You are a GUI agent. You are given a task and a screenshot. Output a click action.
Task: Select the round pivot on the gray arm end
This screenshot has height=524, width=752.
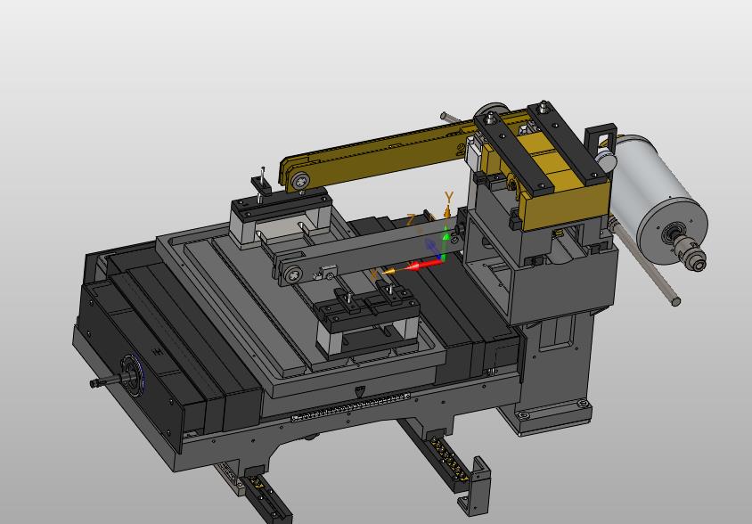(292, 274)
